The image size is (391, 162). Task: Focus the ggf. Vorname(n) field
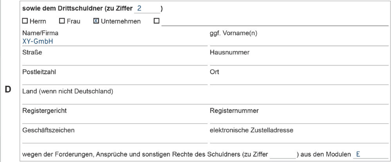click(x=299, y=41)
